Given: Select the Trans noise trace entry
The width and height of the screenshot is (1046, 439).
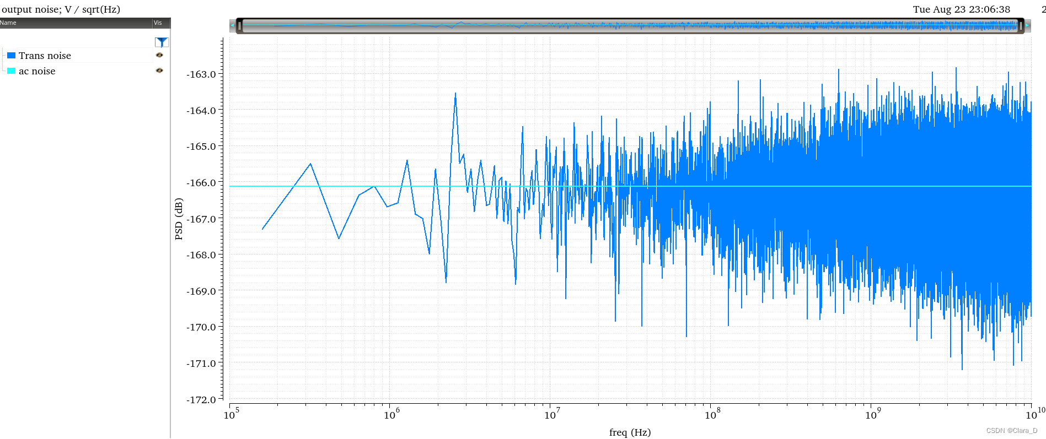Looking at the screenshot, I should point(45,56).
